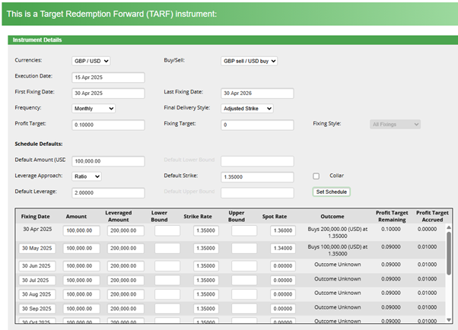Viewport: 458px width, 330px height.
Task: Enable the Collar checkbox
Action: click(x=316, y=176)
